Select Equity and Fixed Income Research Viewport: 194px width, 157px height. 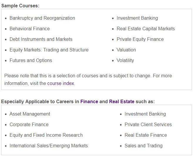pyautogui.click(x=46, y=135)
